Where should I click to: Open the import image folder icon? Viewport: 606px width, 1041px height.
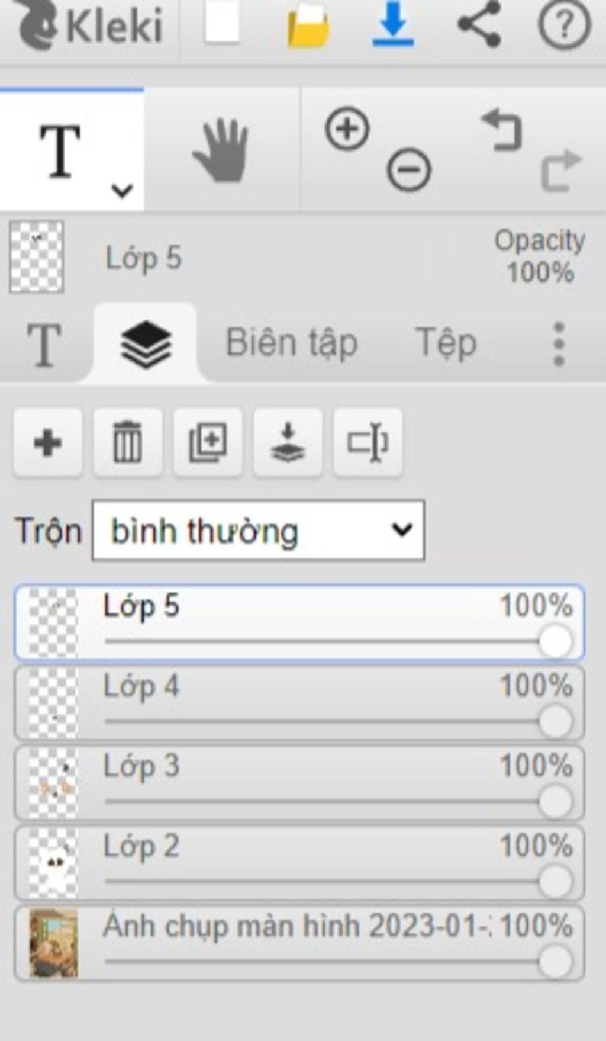[x=308, y=27]
